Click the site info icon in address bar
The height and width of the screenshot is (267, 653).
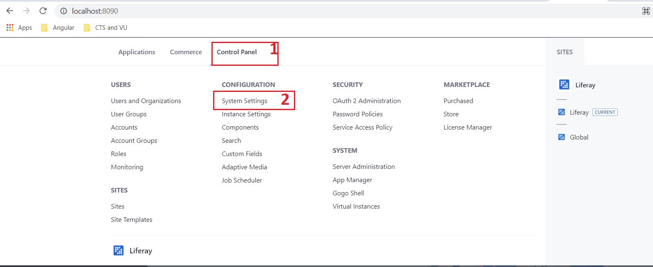click(x=63, y=11)
